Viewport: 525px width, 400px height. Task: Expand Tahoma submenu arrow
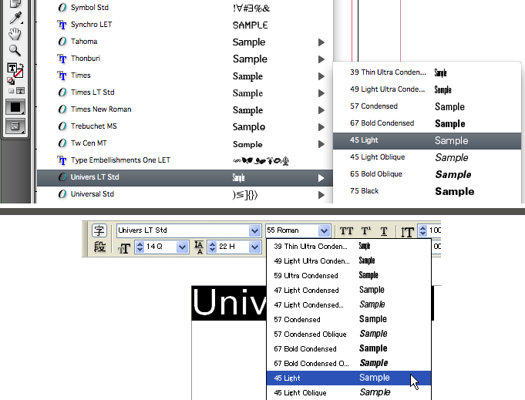321,42
